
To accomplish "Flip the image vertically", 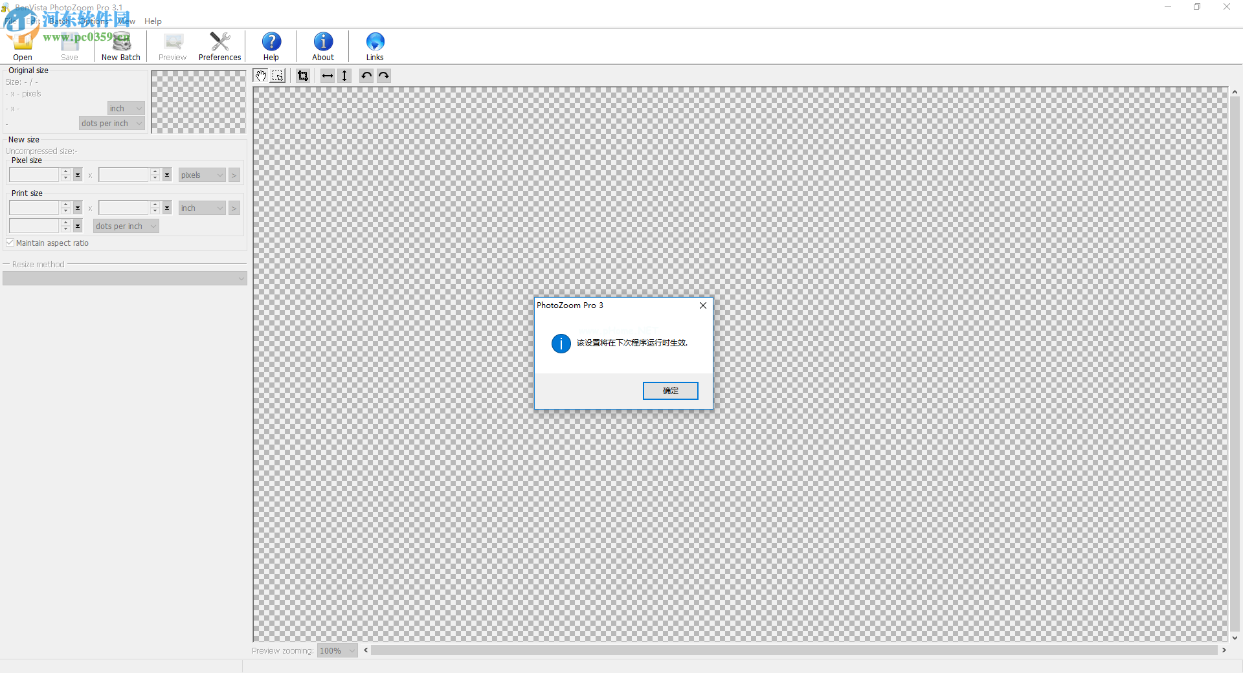I will 344,76.
